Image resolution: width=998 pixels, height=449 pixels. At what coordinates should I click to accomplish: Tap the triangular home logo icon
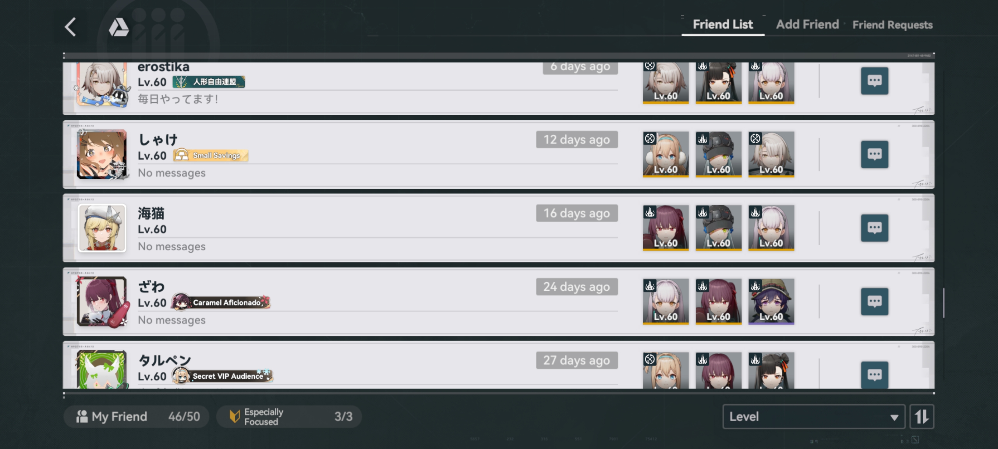[118, 27]
